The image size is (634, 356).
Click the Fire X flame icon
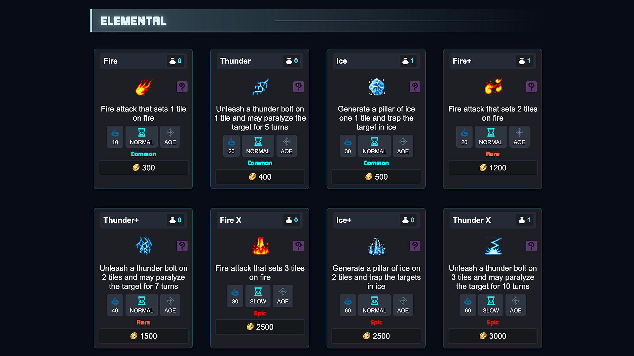[260, 246]
